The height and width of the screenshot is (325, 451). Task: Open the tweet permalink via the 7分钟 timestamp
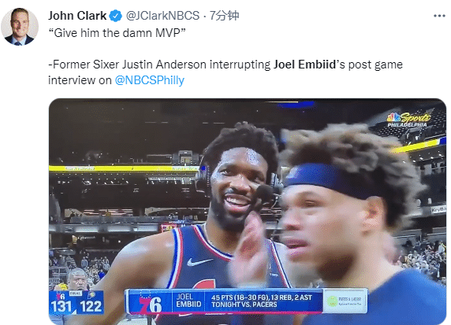tap(224, 16)
